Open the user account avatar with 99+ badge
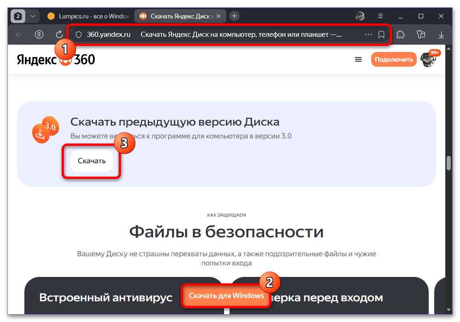The width and height of the screenshot is (460, 322). click(x=428, y=59)
